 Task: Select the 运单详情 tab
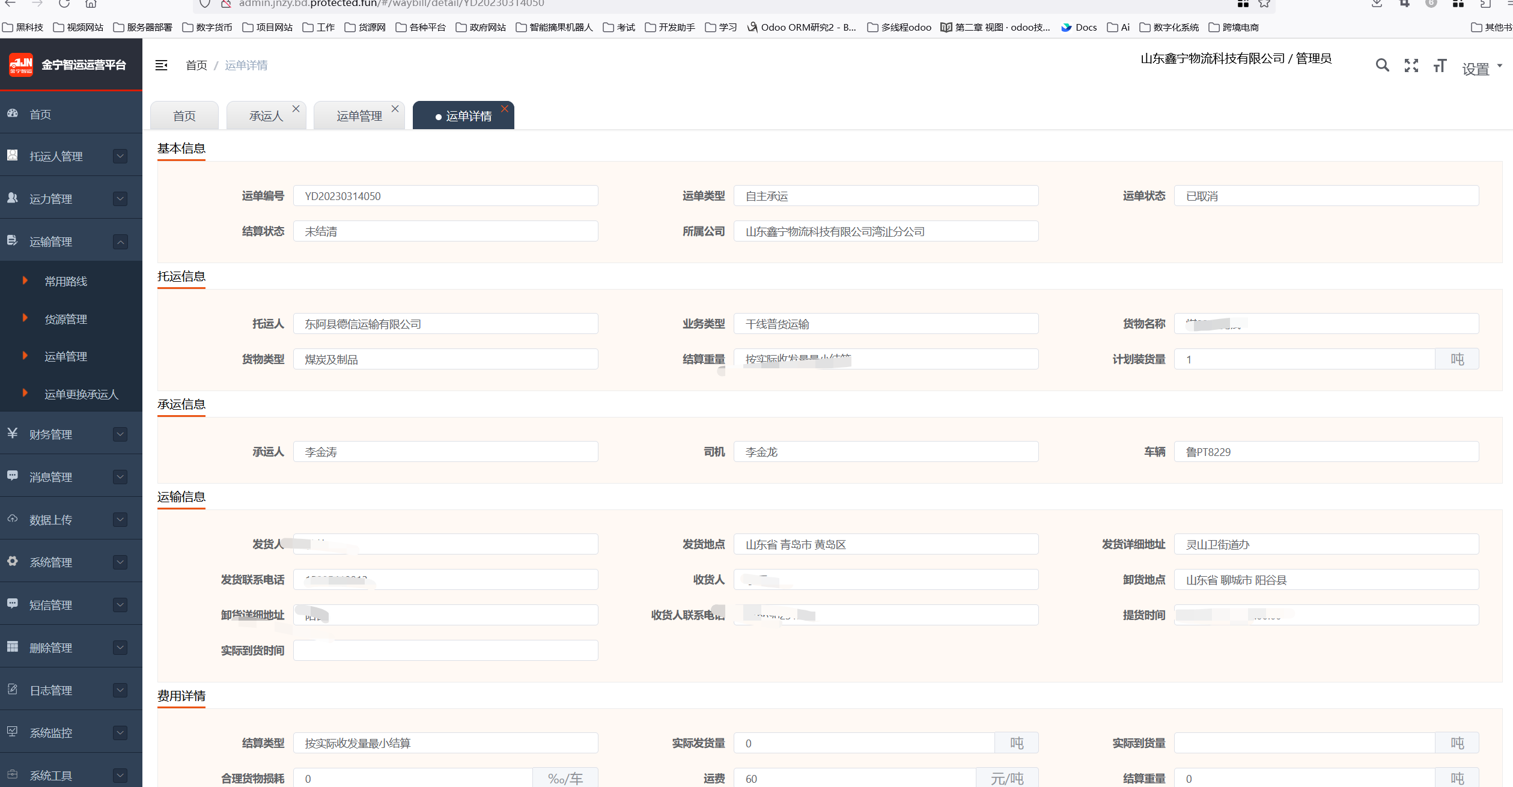click(463, 115)
